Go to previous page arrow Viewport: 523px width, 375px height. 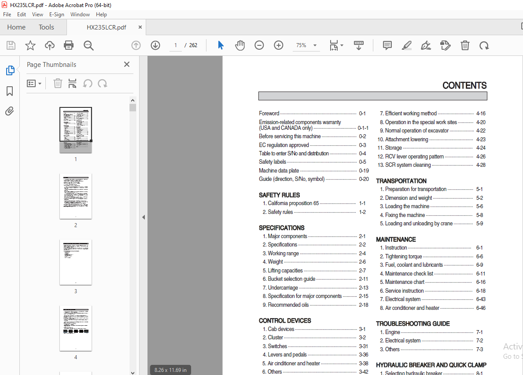(x=136, y=45)
